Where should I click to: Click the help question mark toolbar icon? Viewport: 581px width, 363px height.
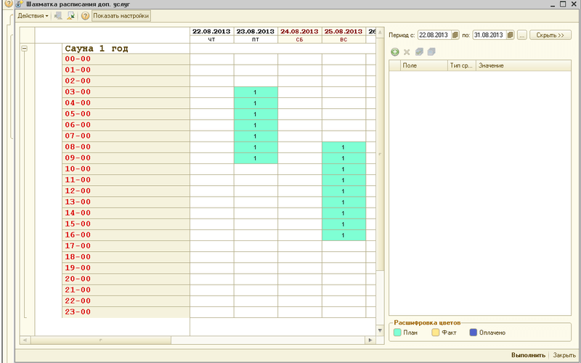(85, 15)
